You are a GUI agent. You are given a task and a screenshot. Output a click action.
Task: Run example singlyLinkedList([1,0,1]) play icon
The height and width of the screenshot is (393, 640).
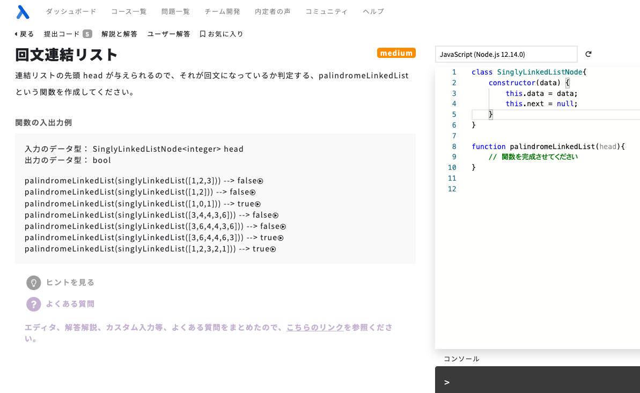click(x=258, y=204)
